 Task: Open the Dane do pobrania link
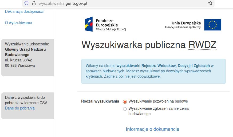tap(20, 108)
